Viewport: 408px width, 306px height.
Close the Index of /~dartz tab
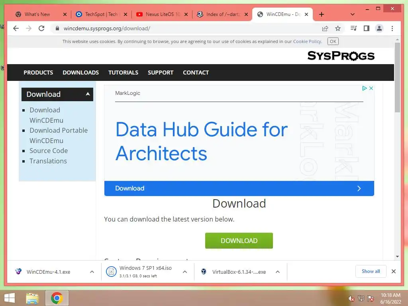[x=246, y=14]
